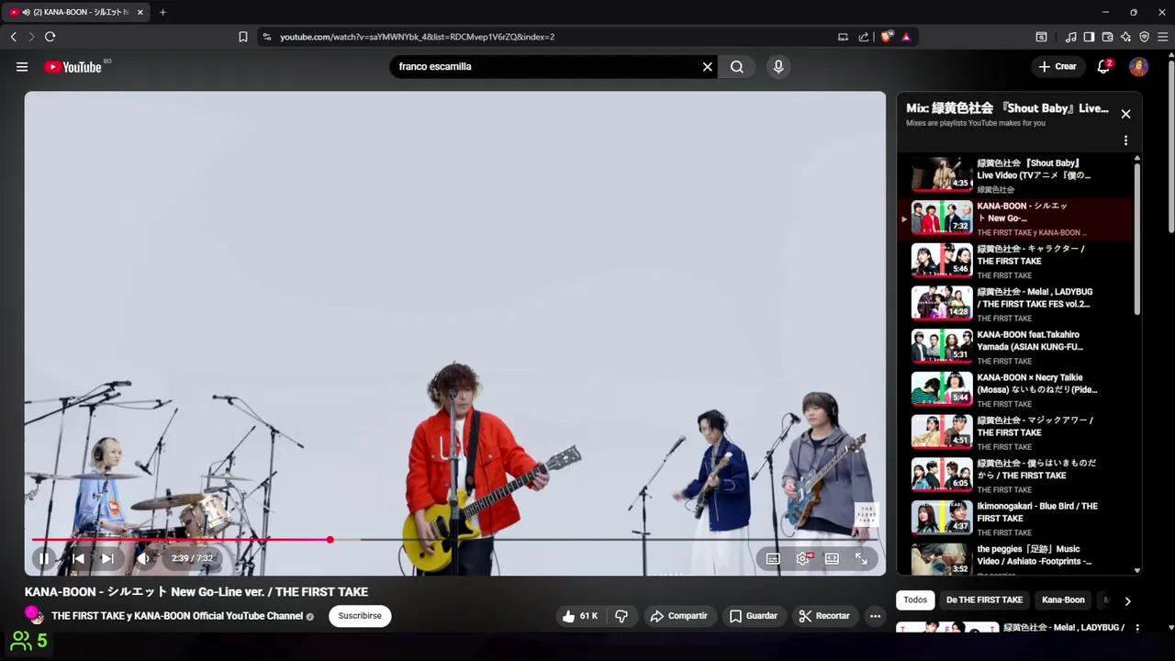Select the De THE FIRST TAKE chip
Viewport: 1175px width, 661px height.
[984, 599]
